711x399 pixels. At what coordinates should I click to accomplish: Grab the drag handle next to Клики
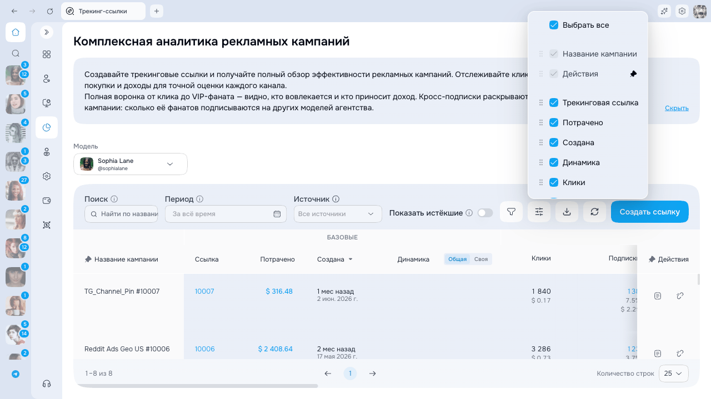(541, 182)
